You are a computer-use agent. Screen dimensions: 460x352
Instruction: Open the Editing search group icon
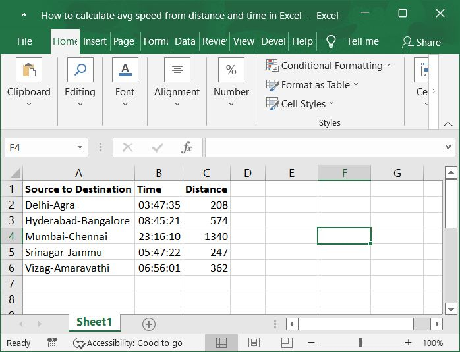pos(80,70)
